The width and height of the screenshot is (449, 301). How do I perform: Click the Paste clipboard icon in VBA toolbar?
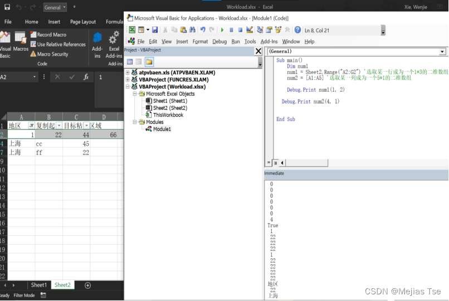click(x=183, y=29)
